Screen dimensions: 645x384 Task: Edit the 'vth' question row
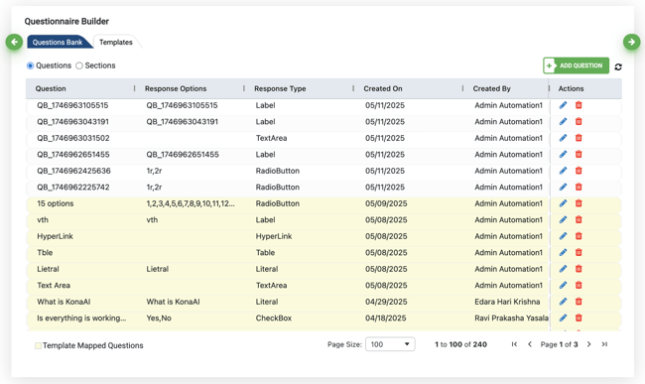[564, 219]
